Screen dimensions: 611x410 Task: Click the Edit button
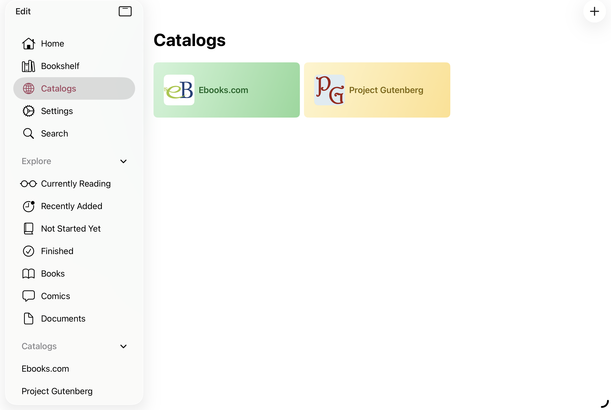(x=23, y=11)
